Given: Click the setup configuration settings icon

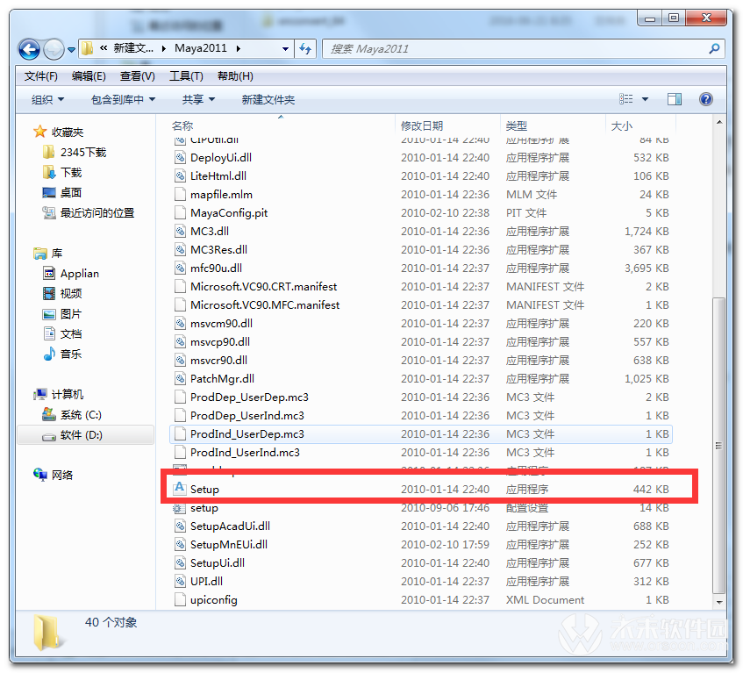Looking at the screenshot, I should [x=180, y=508].
